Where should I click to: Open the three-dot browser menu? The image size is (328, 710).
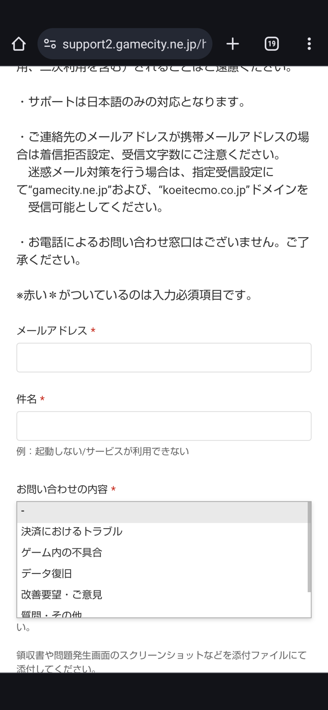pos(309,44)
